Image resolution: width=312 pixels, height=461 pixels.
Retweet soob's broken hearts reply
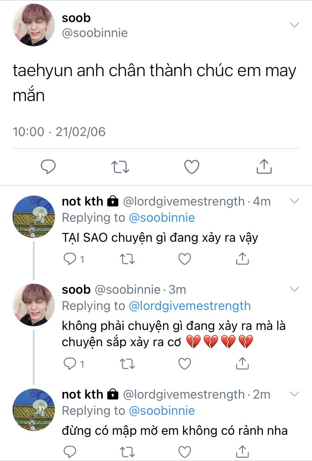coord(127,364)
